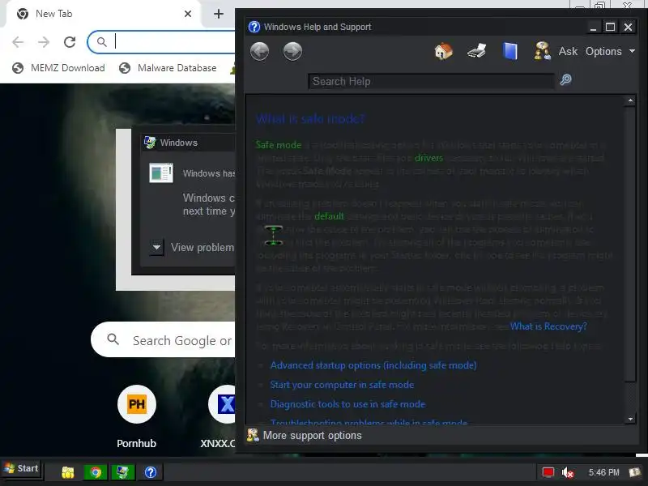The height and width of the screenshot is (486, 648).
Task: Click the Help and Support title bar icon
Action: coord(254,27)
